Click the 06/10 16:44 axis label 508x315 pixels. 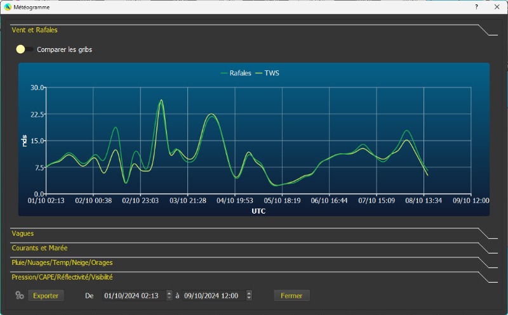click(329, 200)
